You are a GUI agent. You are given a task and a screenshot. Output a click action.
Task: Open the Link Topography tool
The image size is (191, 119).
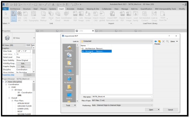tap(34, 16)
